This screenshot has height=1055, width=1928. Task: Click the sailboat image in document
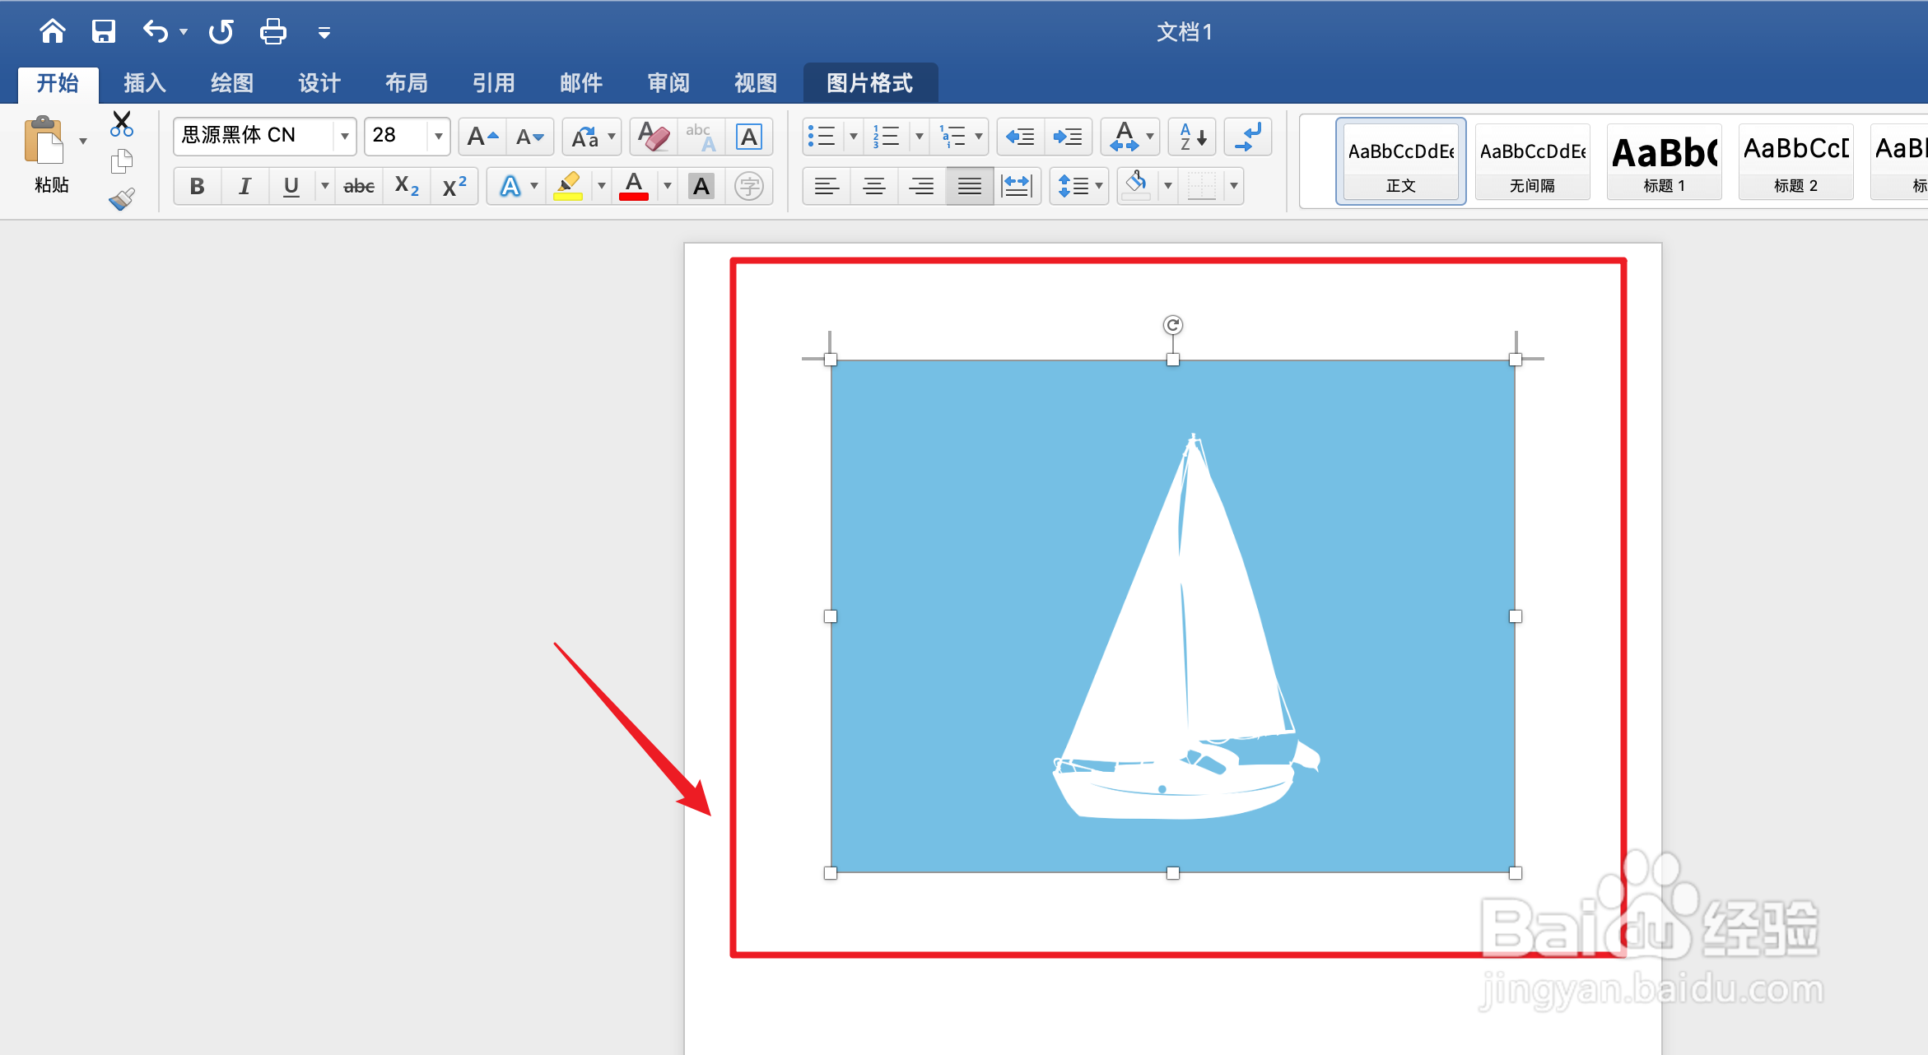1172,616
